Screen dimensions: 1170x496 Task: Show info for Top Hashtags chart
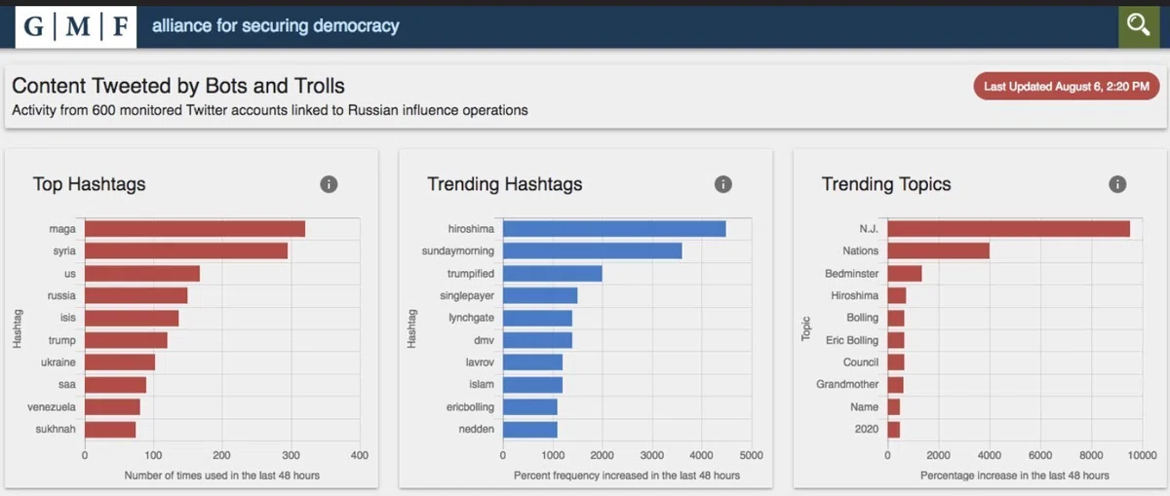click(x=329, y=184)
